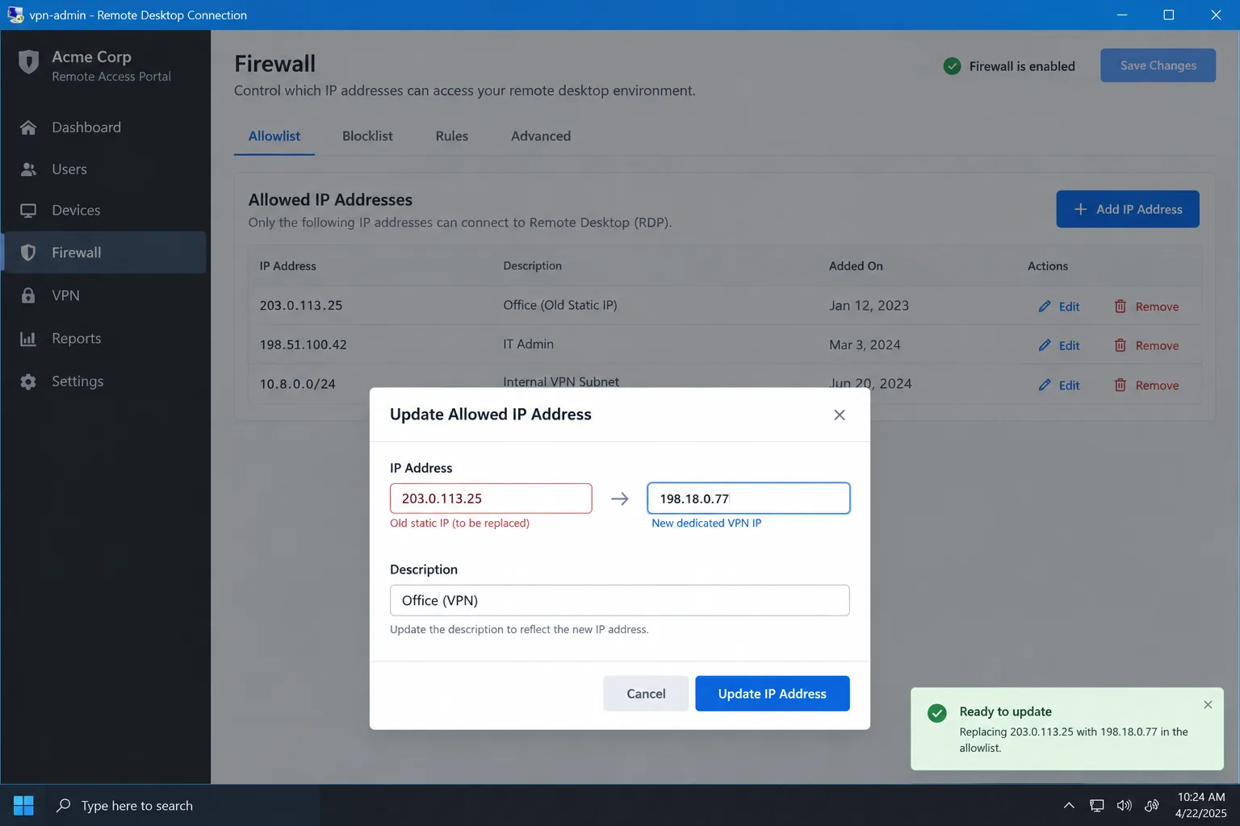
Task: Remove the 198.51.100.42 IT Admin entry
Action: (1146, 345)
